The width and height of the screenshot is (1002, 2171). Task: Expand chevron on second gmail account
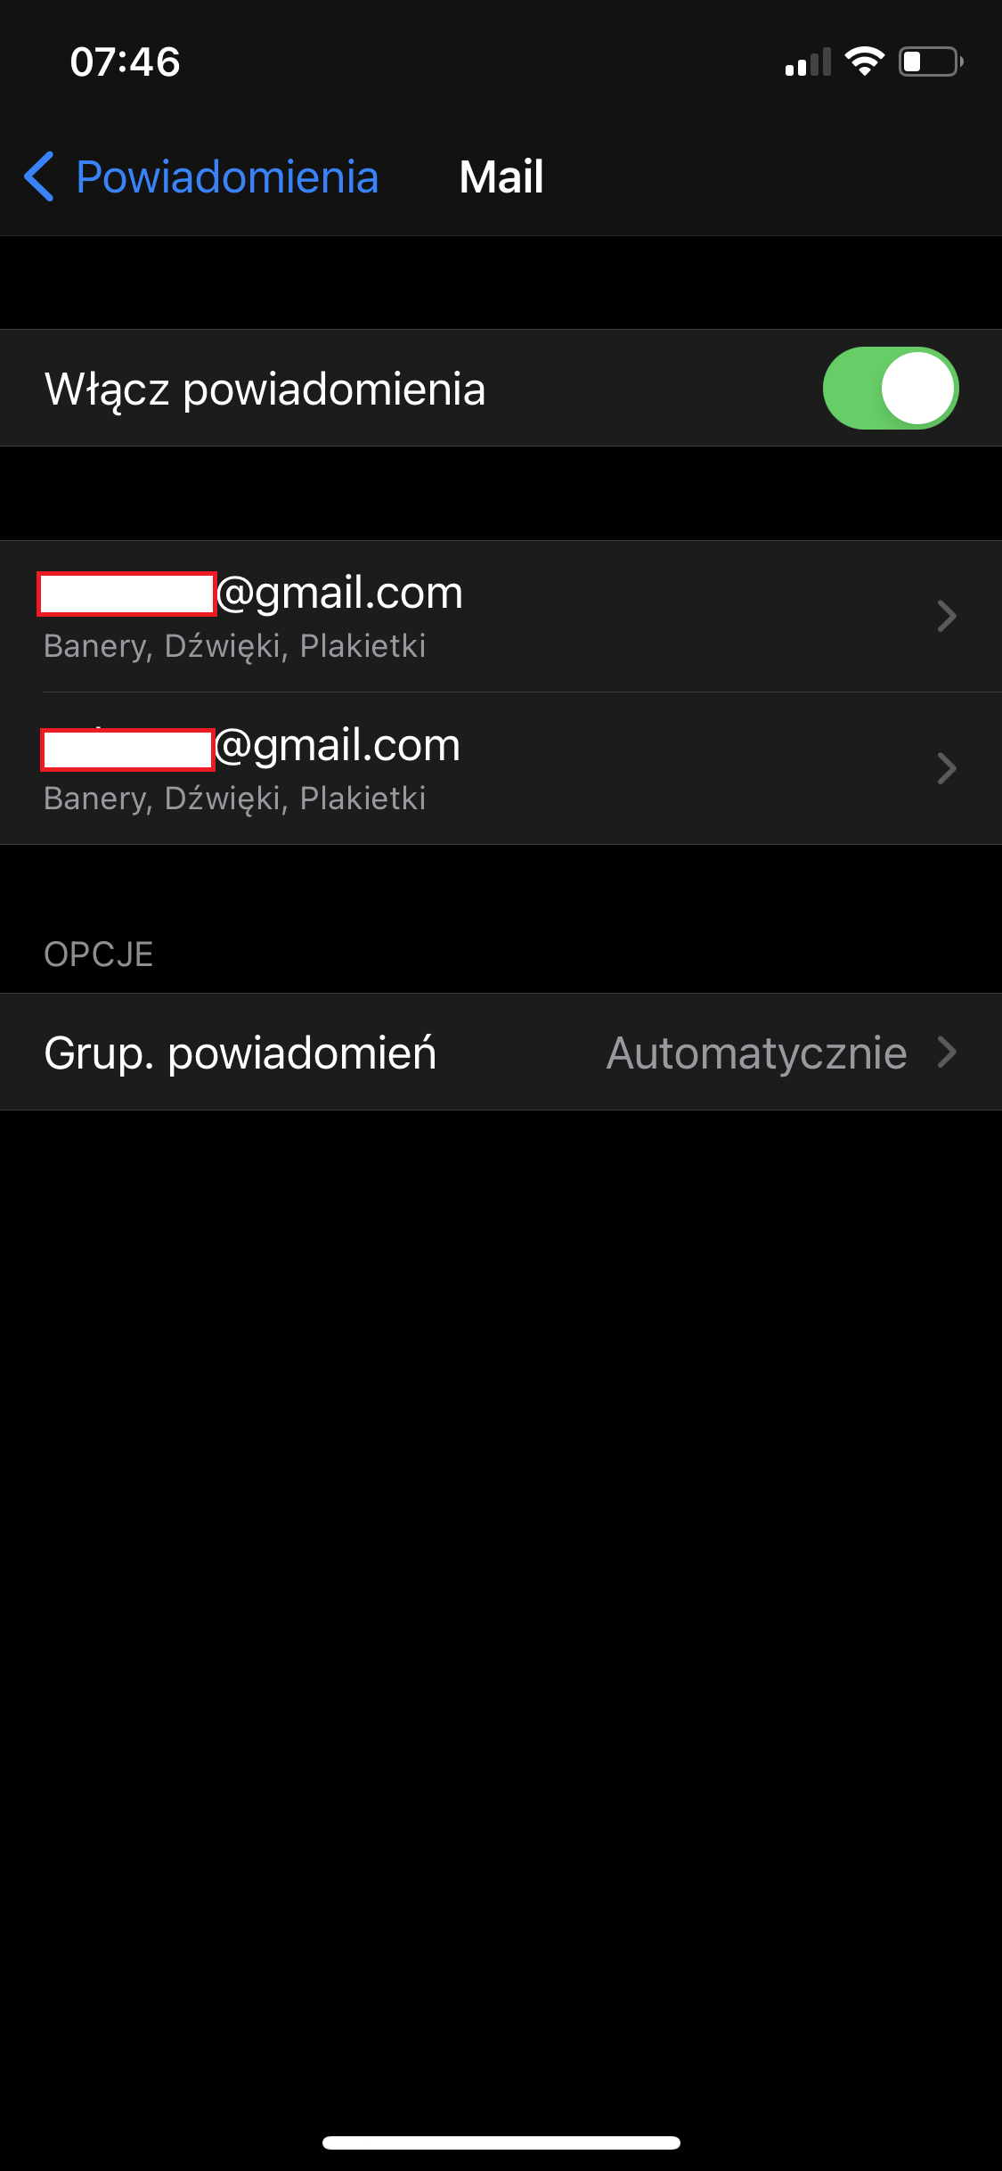[x=947, y=768]
